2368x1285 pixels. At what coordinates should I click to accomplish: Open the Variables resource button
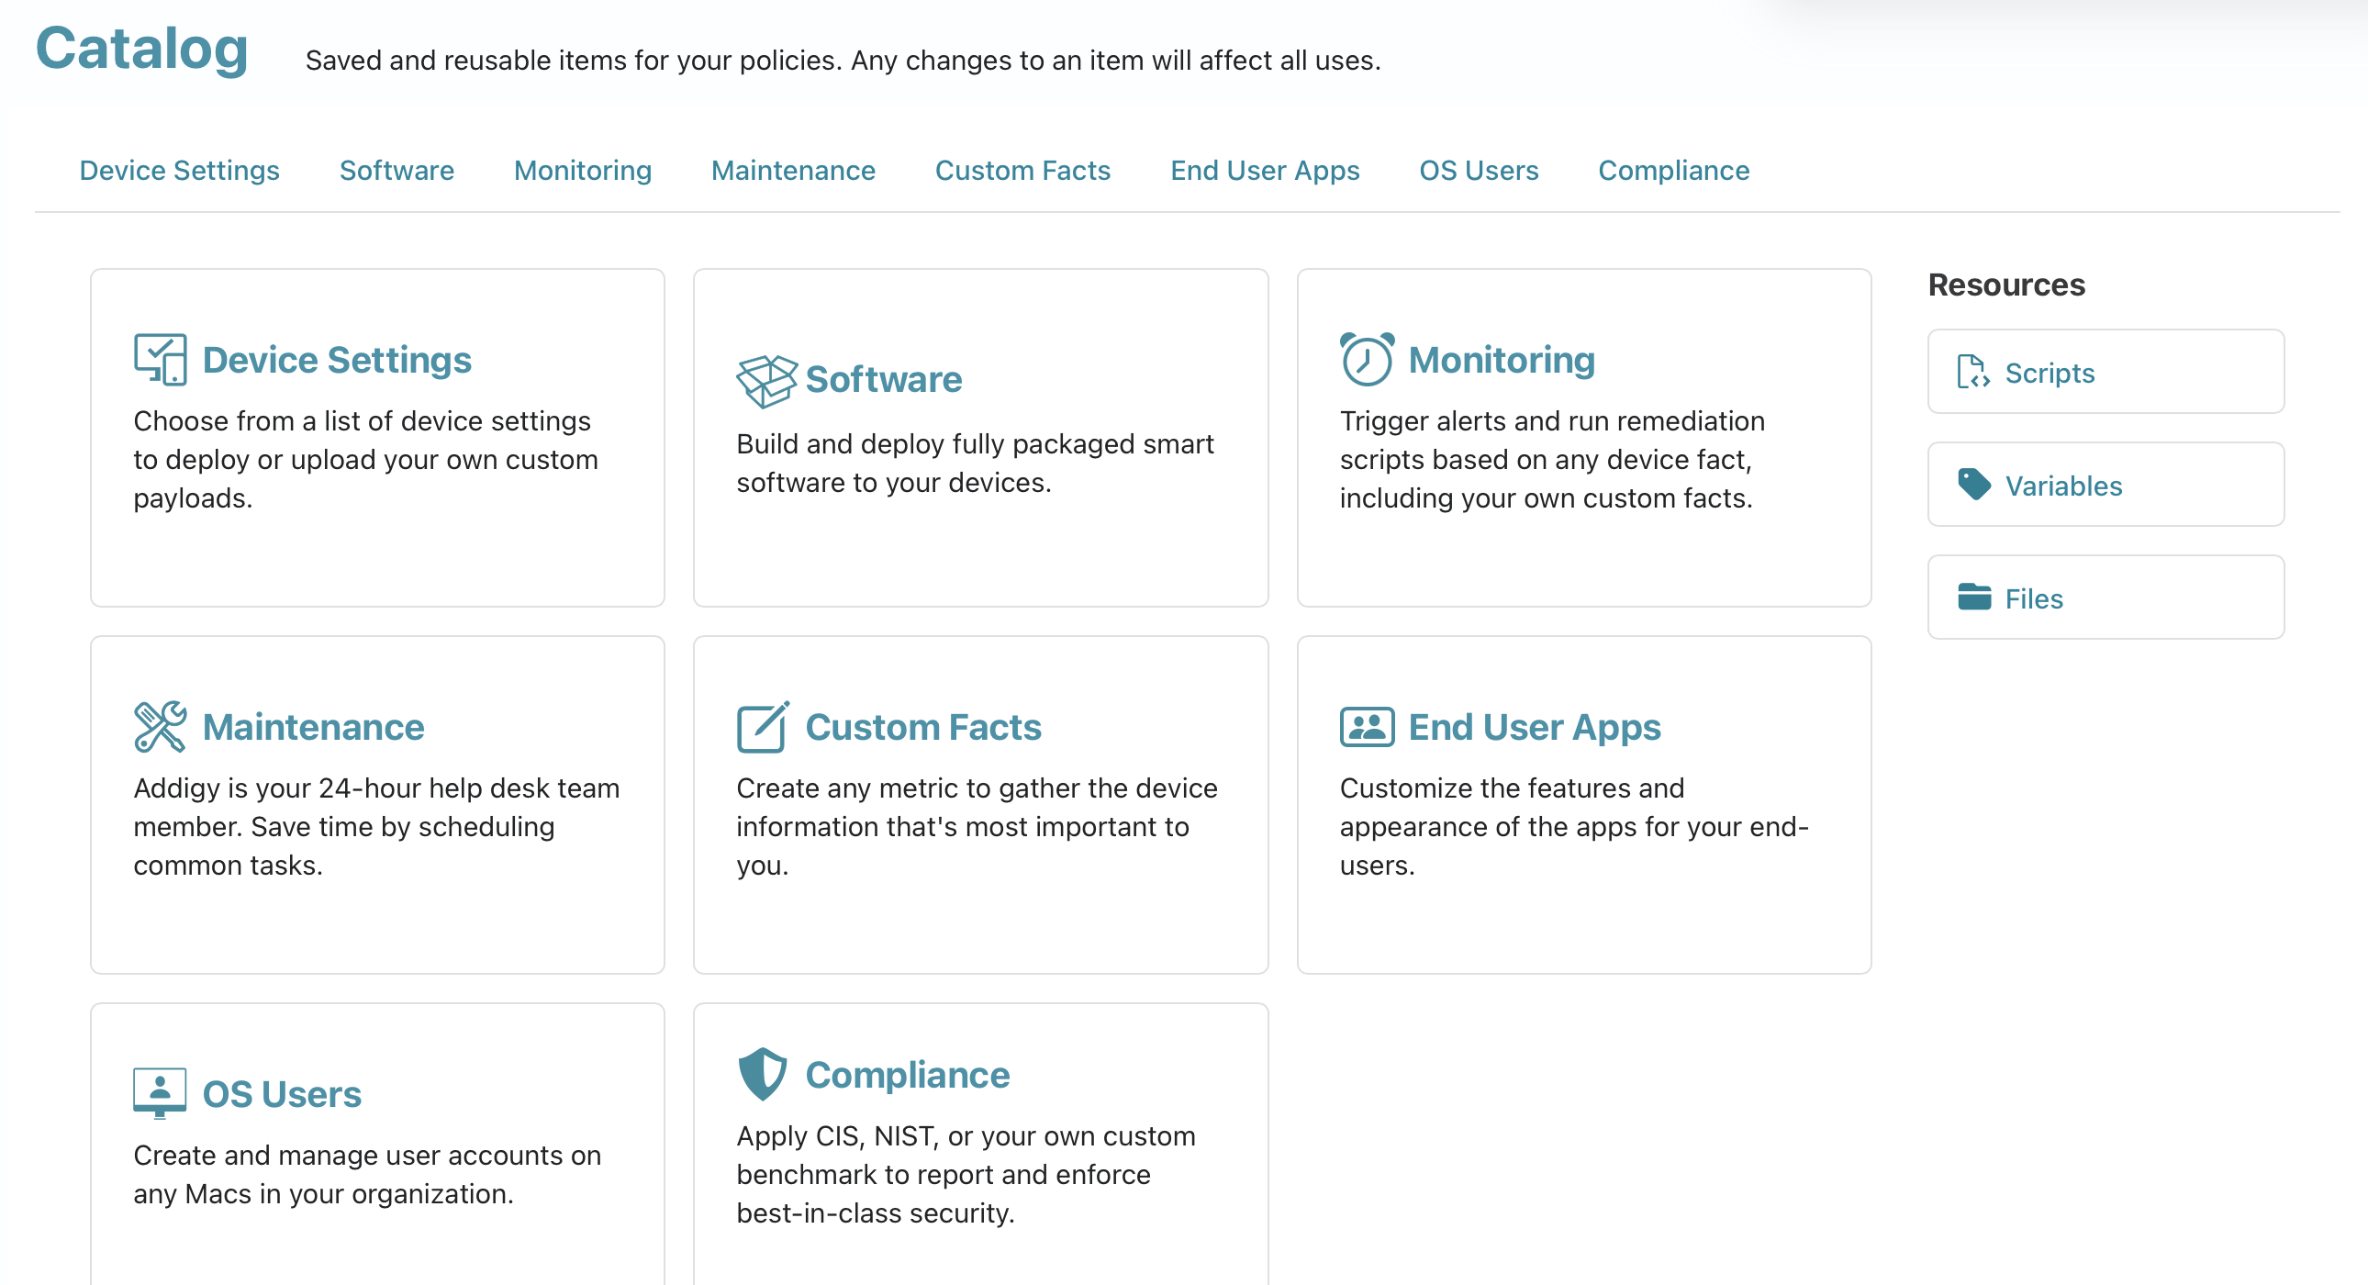click(2106, 485)
